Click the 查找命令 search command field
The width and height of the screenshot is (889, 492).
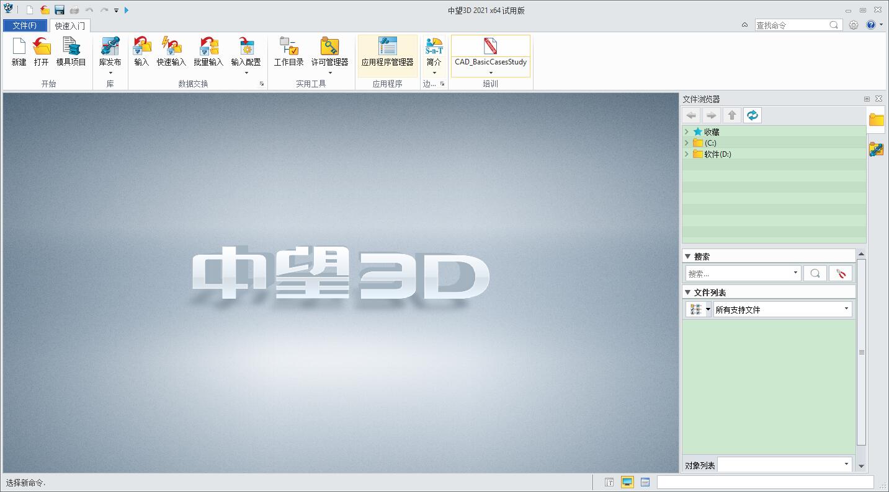pyautogui.click(x=792, y=25)
